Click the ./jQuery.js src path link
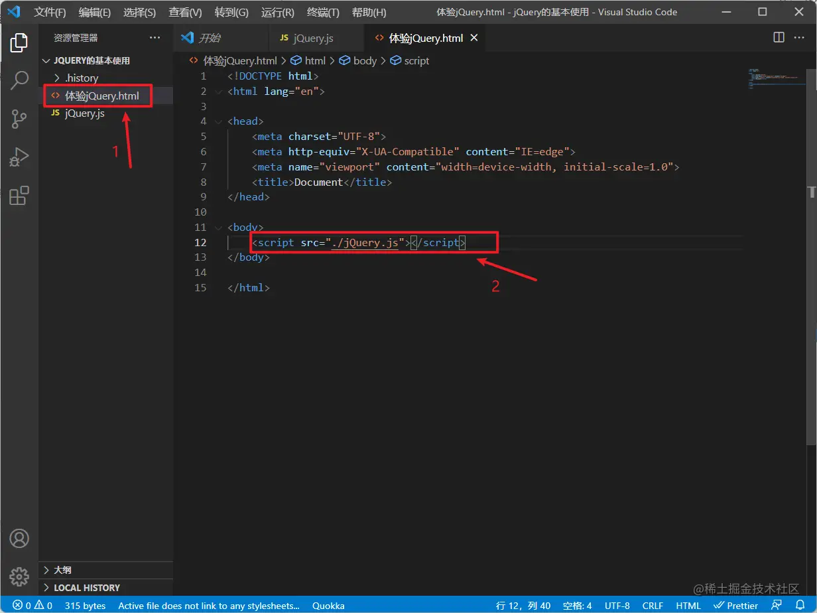817x613 pixels. tap(364, 242)
